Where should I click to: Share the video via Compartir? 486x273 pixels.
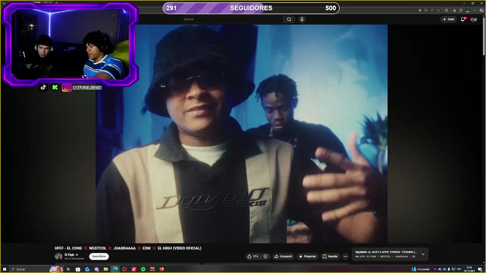point(283,256)
